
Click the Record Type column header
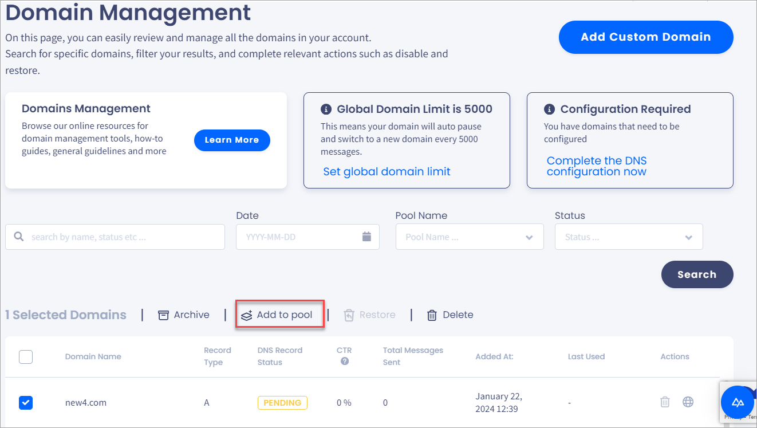point(218,356)
